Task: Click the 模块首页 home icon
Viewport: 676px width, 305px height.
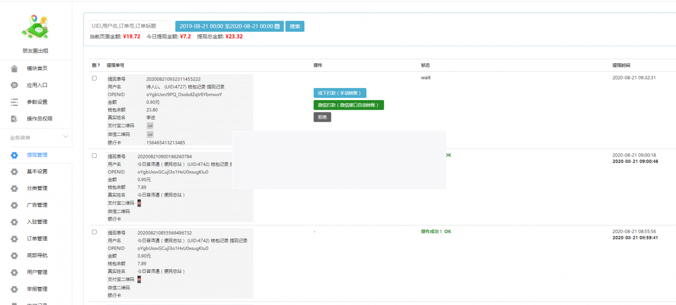Action: [14, 68]
